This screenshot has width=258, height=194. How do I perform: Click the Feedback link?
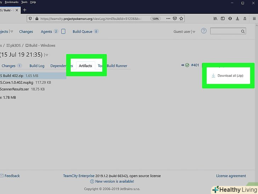click(x=12, y=176)
